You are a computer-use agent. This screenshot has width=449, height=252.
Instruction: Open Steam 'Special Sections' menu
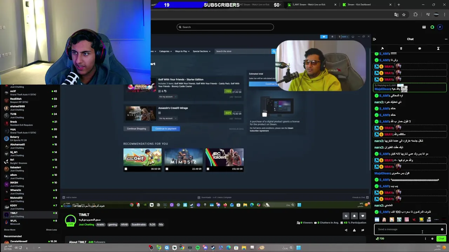click(201, 51)
